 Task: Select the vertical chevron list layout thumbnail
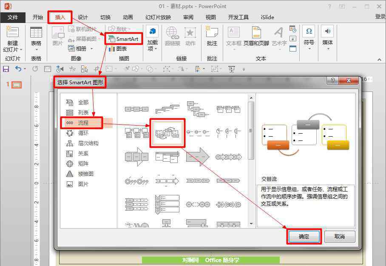pos(167,204)
